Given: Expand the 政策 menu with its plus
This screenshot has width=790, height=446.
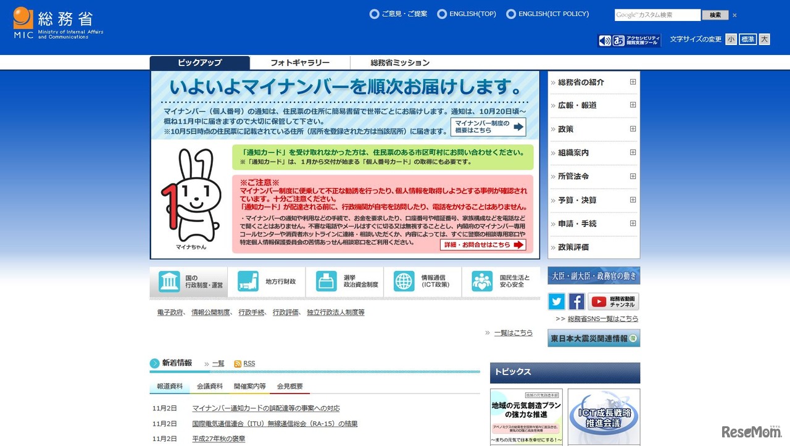Looking at the screenshot, I should 633,129.
